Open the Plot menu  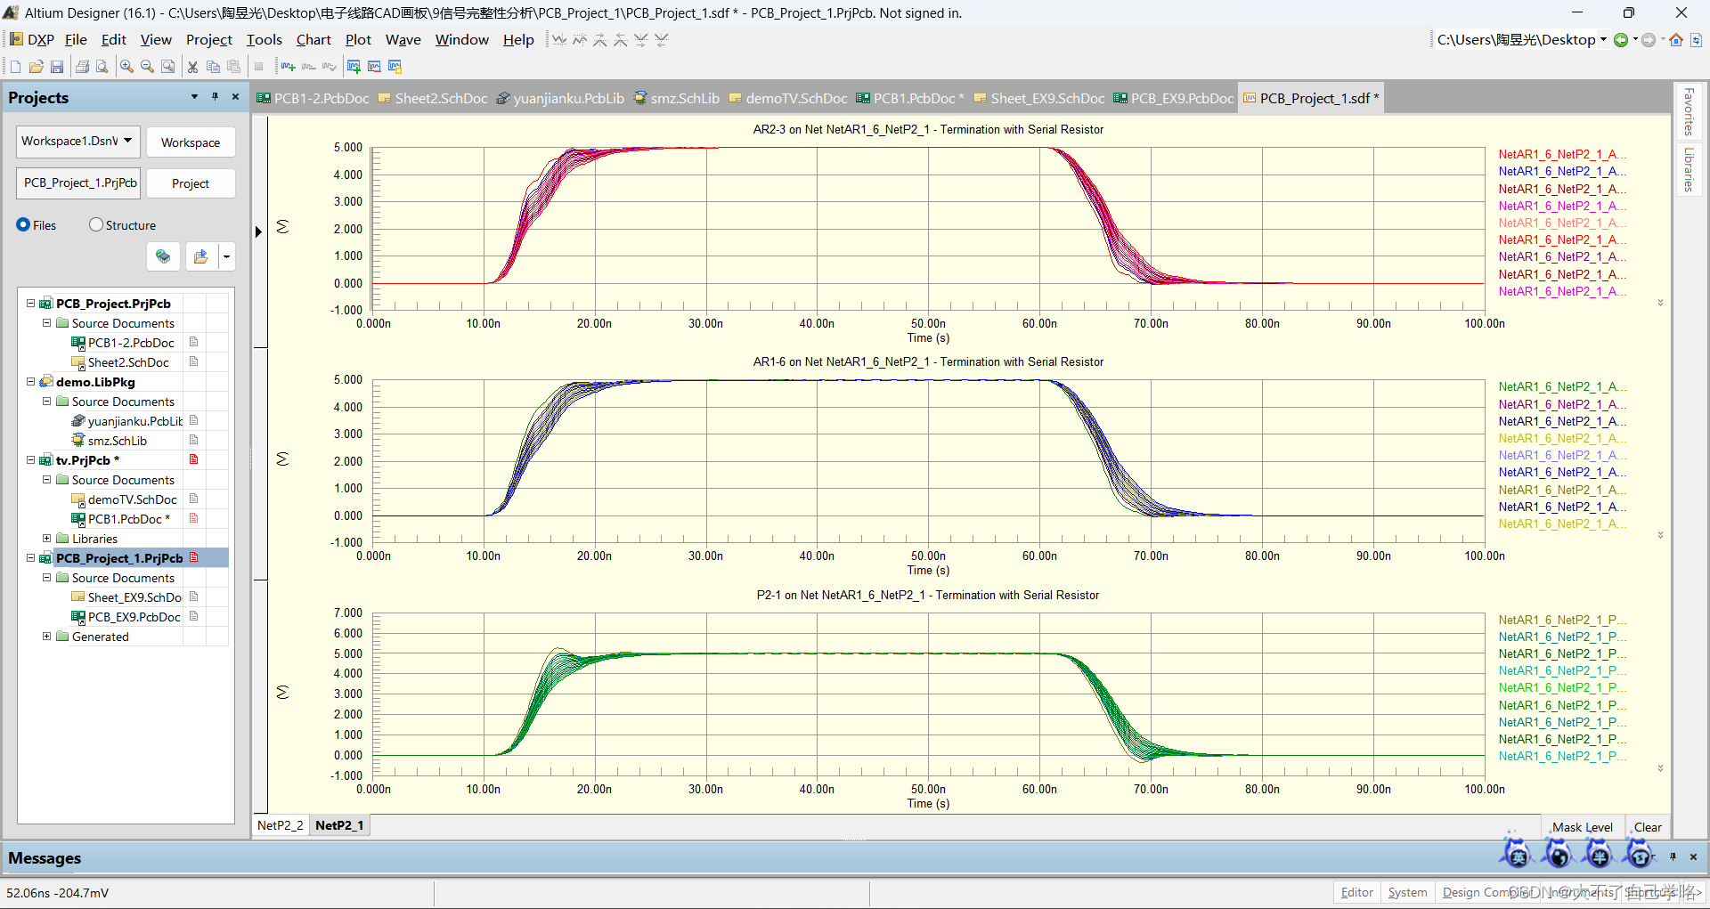pyautogui.click(x=358, y=39)
